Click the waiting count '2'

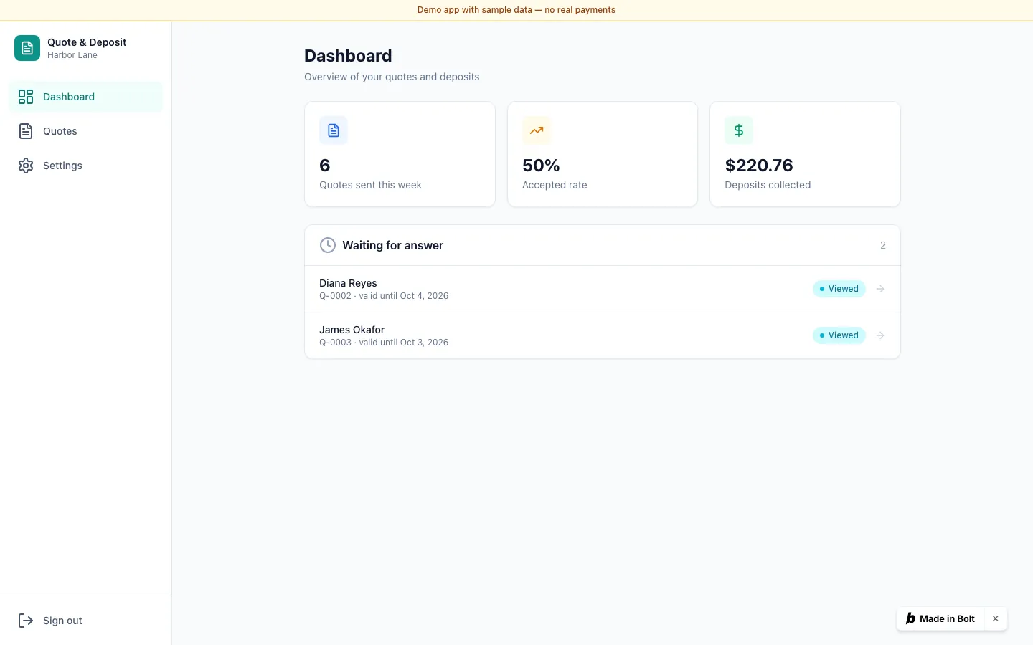click(x=883, y=245)
